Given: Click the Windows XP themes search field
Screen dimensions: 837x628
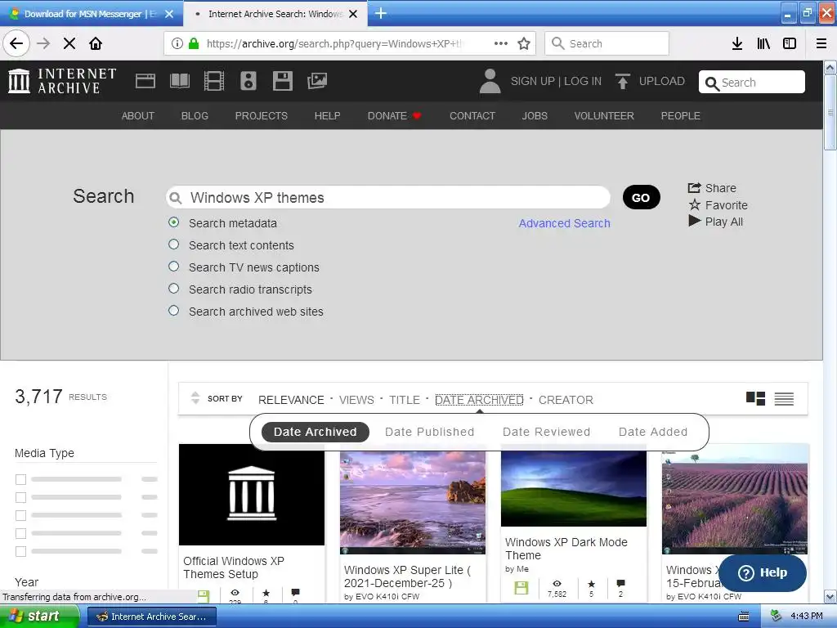Looking at the screenshot, I should (x=388, y=198).
